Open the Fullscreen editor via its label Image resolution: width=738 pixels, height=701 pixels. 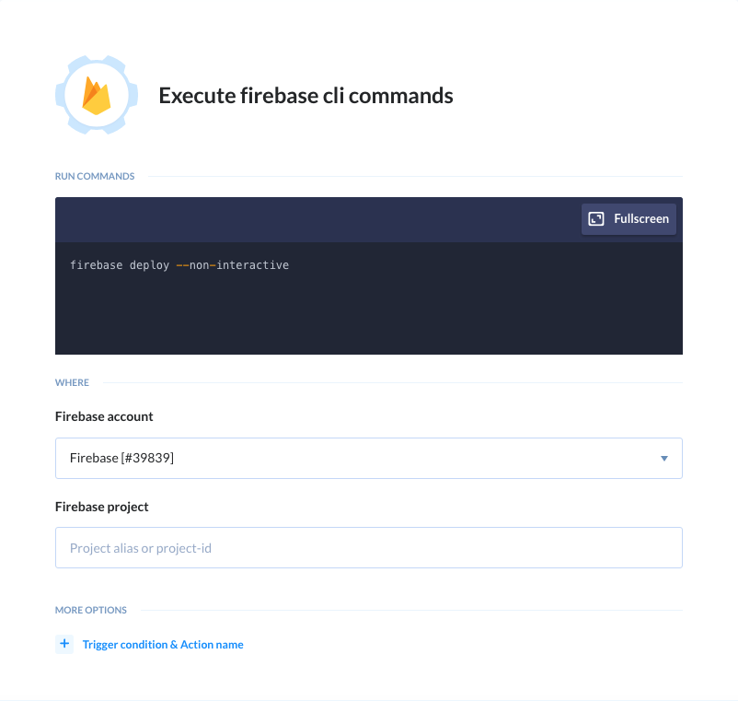[x=641, y=218]
